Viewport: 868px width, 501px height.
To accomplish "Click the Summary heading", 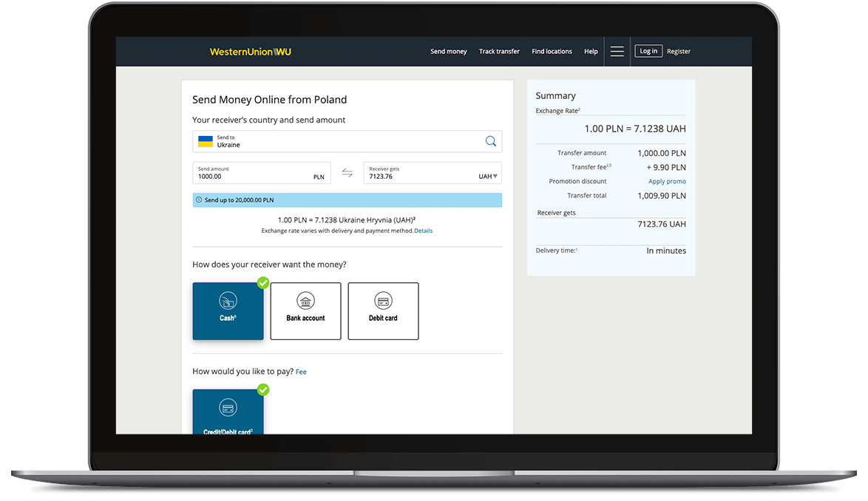I will click(x=556, y=95).
